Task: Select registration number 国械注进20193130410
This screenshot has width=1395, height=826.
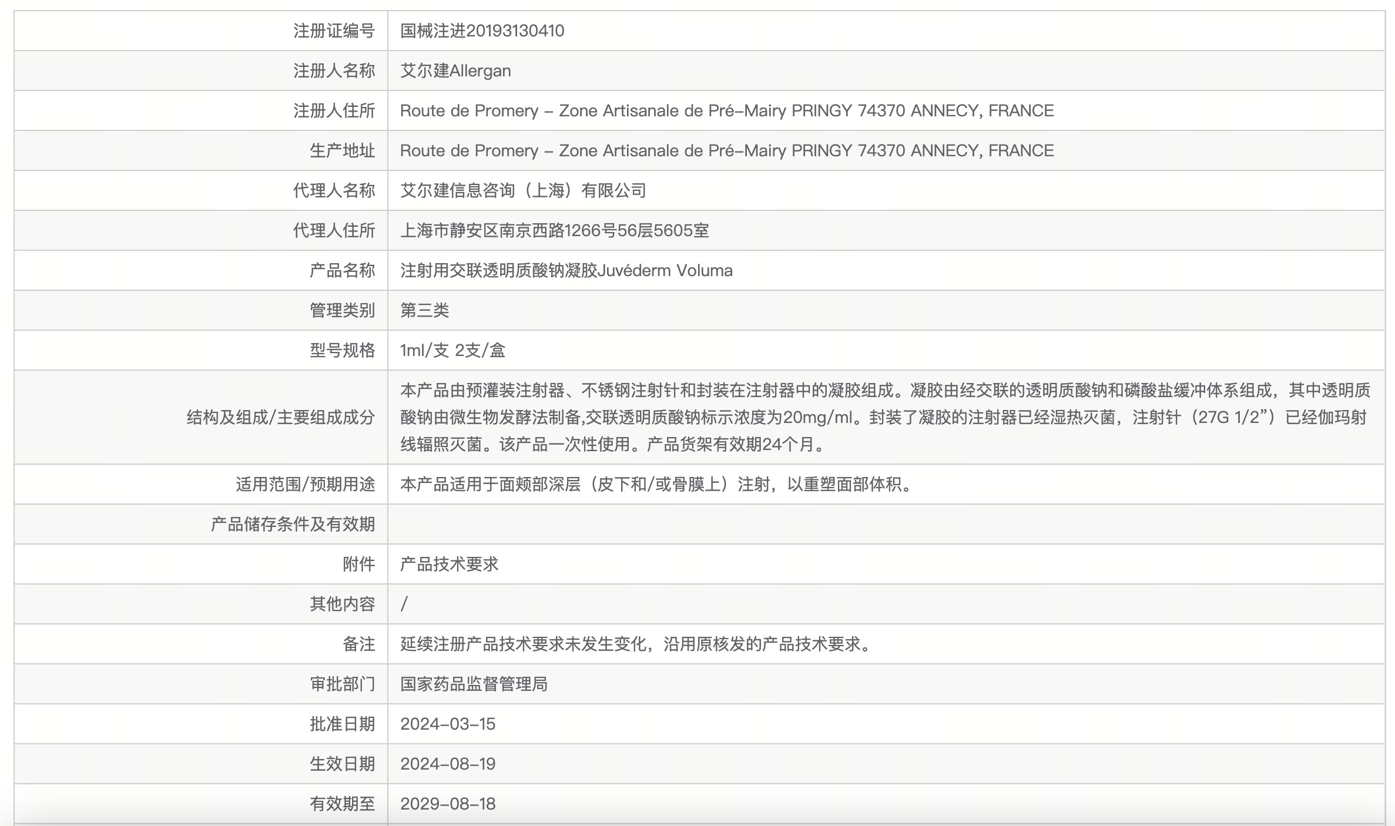Action: pyautogui.click(x=482, y=31)
